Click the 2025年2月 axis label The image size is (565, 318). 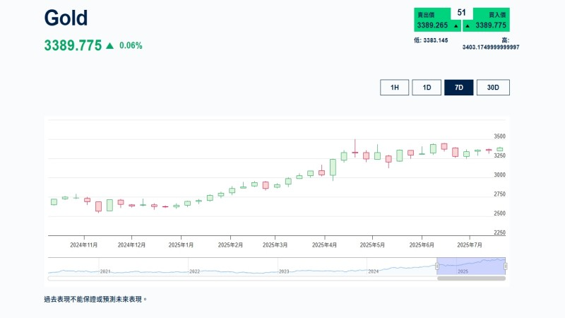click(x=230, y=245)
